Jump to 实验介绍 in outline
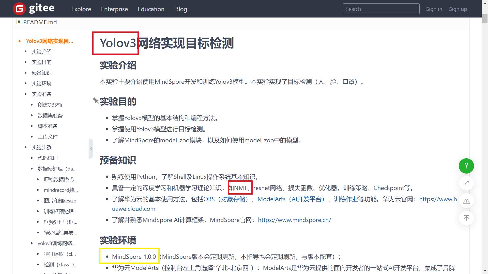The image size is (488, 274). point(41,52)
